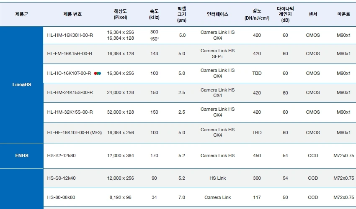356x209 pixels.
Task: Click the 인터페이스 column header
Action: pos(217,14)
